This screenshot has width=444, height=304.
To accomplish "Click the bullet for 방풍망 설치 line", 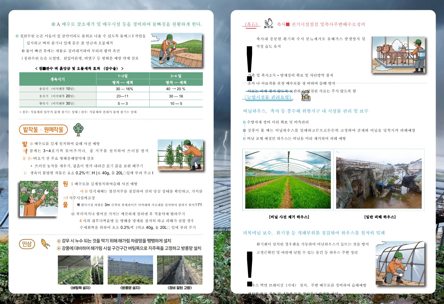I will pos(59,248).
